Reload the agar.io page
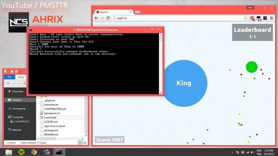 tap(108, 18)
